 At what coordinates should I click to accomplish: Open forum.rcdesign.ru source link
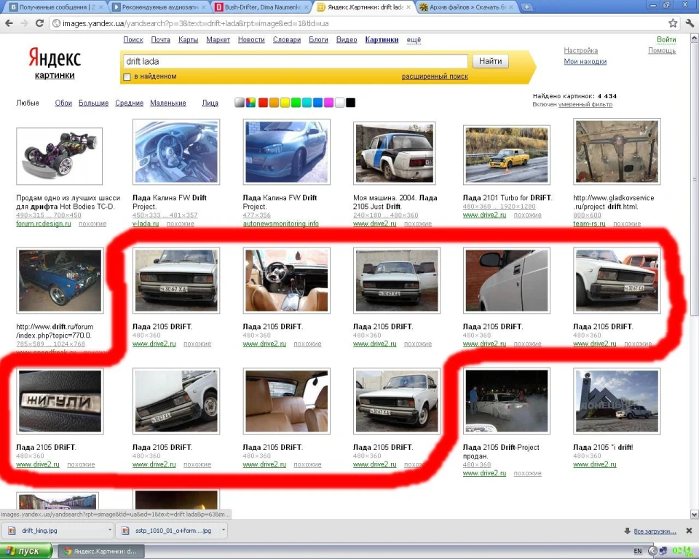[x=44, y=223]
